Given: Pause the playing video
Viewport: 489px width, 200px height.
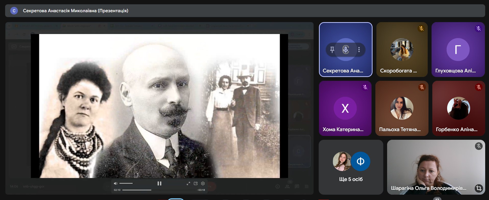Looking at the screenshot, I should [159, 183].
